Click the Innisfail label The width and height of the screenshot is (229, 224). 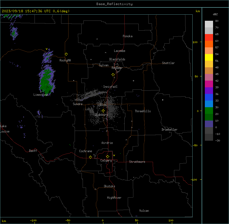(x=110, y=87)
